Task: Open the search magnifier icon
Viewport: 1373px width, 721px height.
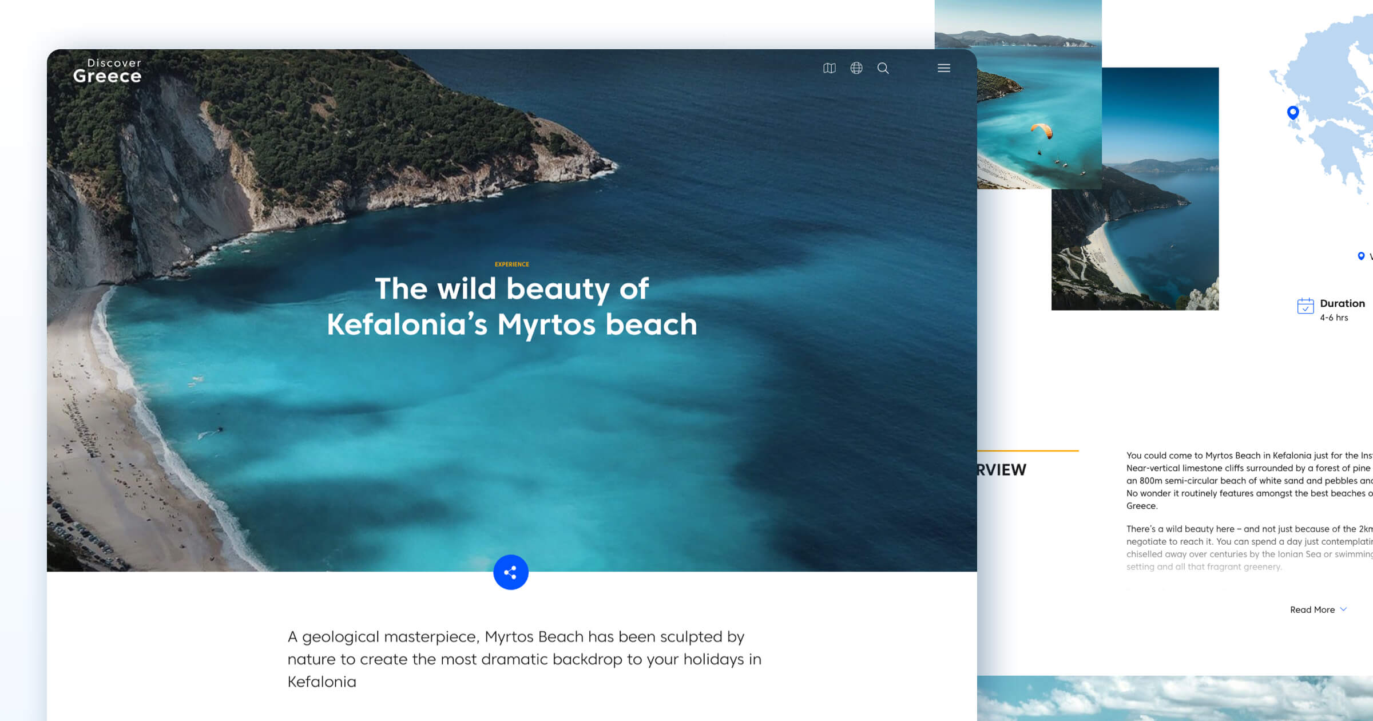Action: point(883,68)
